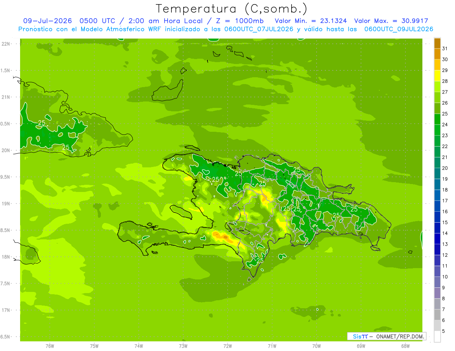Viewport: 455px width, 351px height.
Task: Click the yellow legend swatch between 28 and 29
Action: (x=437, y=75)
